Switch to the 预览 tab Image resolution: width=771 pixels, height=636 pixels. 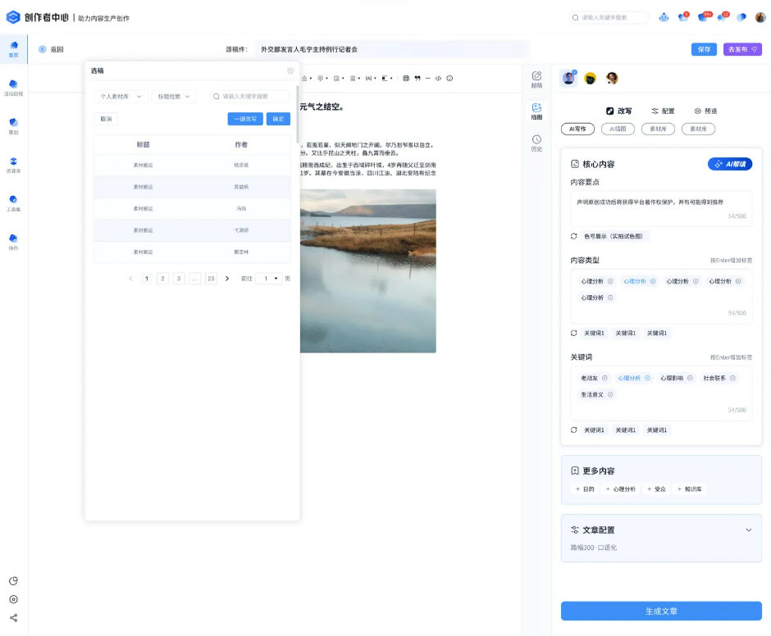pos(705,111)
